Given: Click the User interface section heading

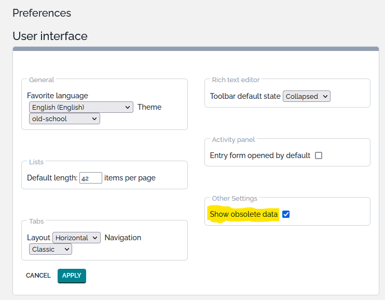Looking at the screenshot, I should pos(50,36).
